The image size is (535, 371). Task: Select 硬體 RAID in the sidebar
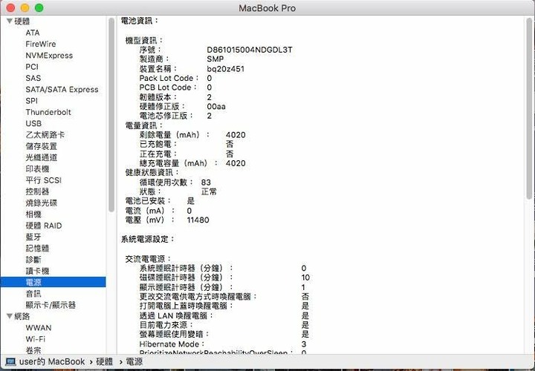[x=44, y=226]
